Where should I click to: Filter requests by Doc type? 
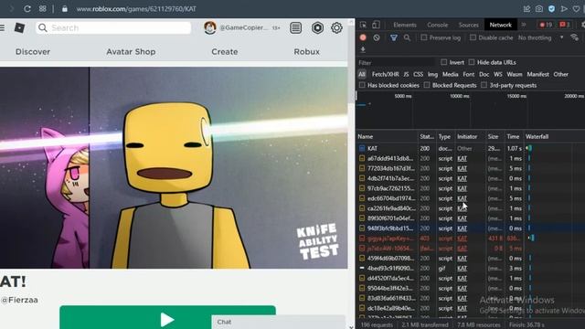484,74
